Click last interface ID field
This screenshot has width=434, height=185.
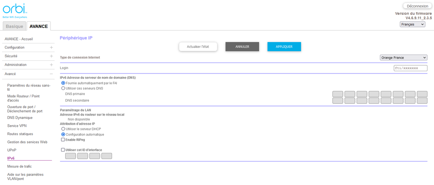click(106, 156)
